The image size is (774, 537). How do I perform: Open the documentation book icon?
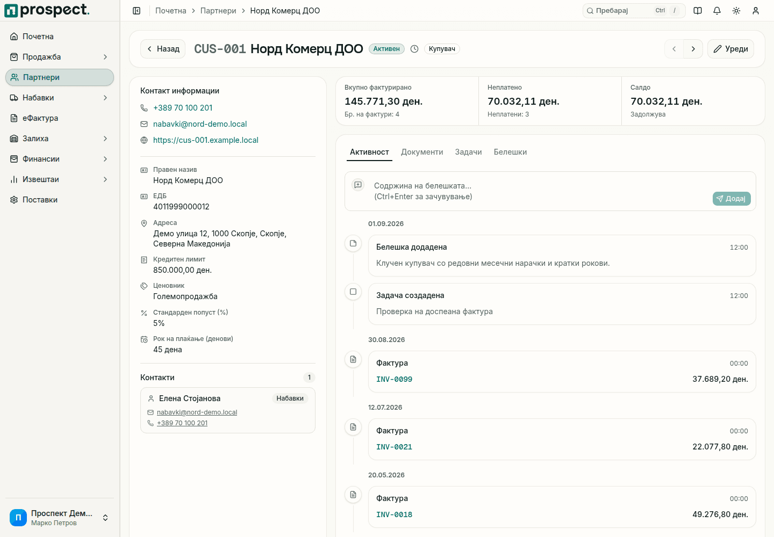pos(698,11)
